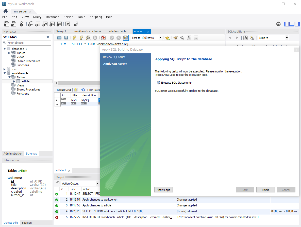Create a new stored procedure icon
The height and width of the screenshot is (227, 301).
pos(52,24)
